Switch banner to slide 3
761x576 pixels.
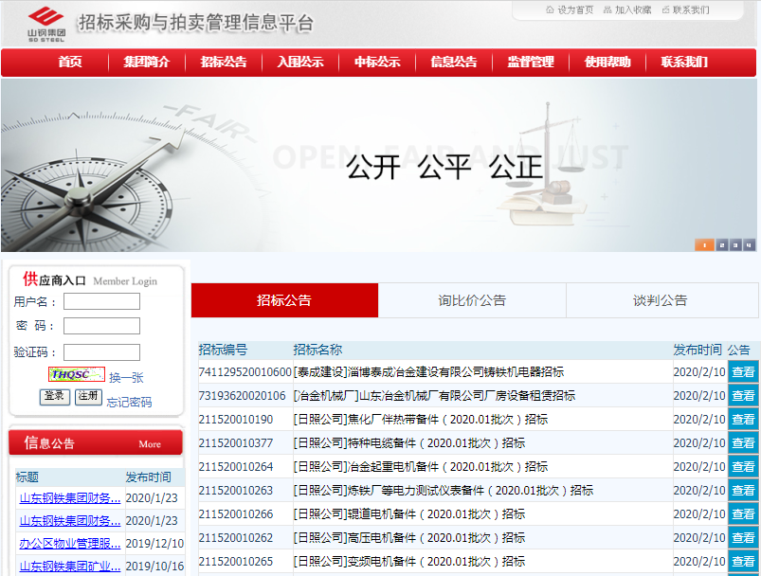pos(735,244)
